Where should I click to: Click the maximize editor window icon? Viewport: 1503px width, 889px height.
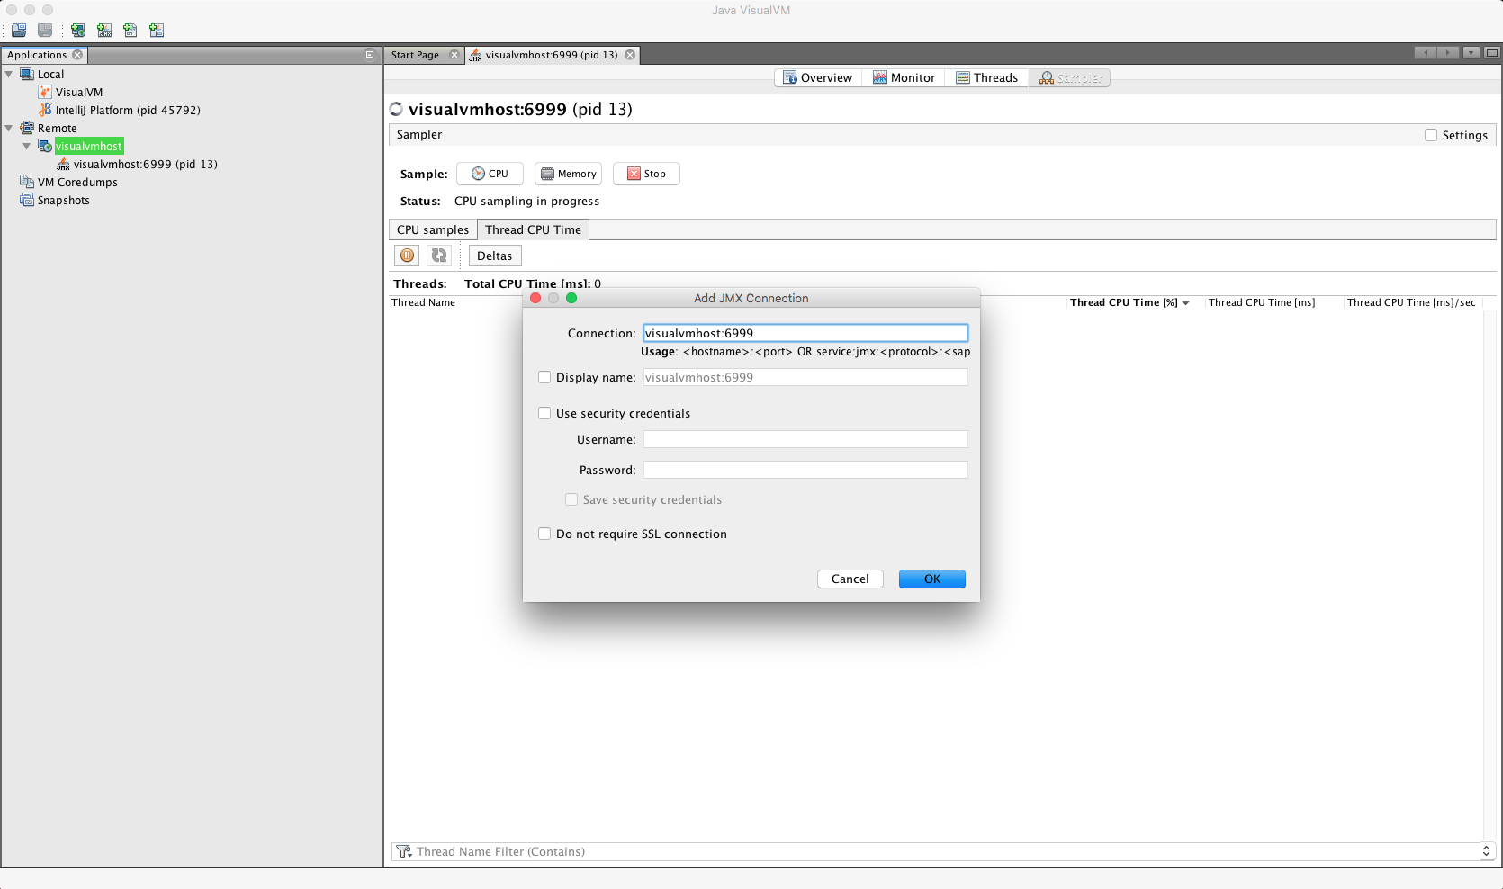coord(1492,53)
